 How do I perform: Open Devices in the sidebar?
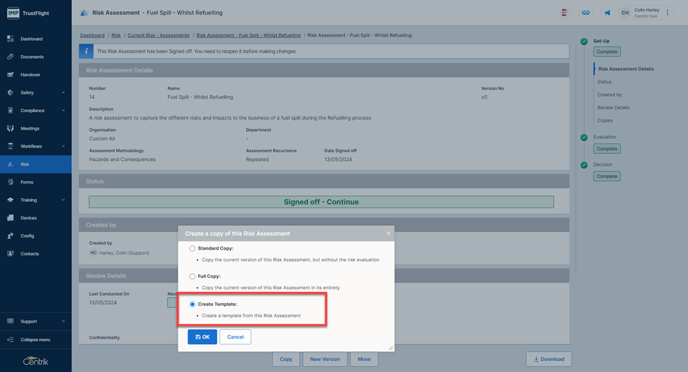pyautogui.click(x=28, y=218)
